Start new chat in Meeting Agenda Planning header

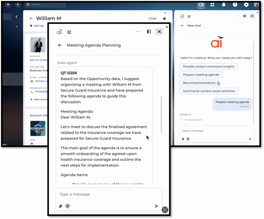(x=69, y=32)
